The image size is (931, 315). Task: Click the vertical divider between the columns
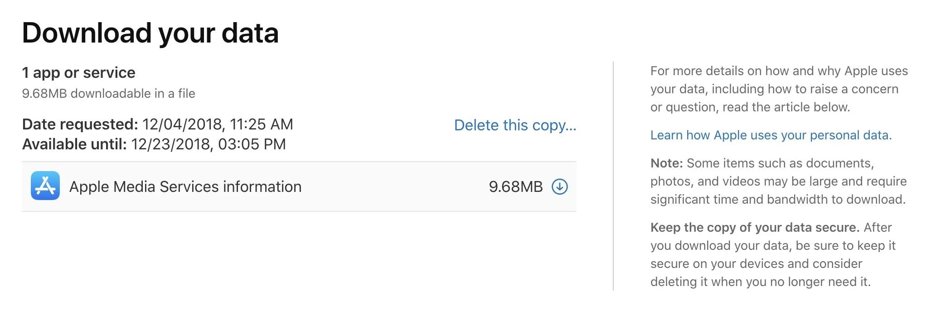[613, 176]
